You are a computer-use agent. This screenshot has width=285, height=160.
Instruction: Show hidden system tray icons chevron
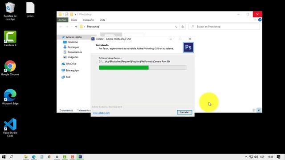tap(246, 157)
